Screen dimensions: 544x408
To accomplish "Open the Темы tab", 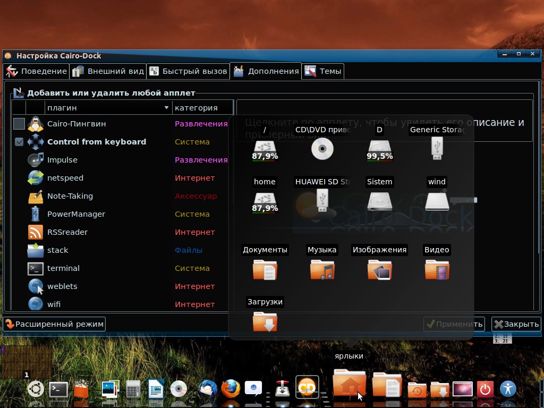I will pyautogui.click(x=323, y=71).
